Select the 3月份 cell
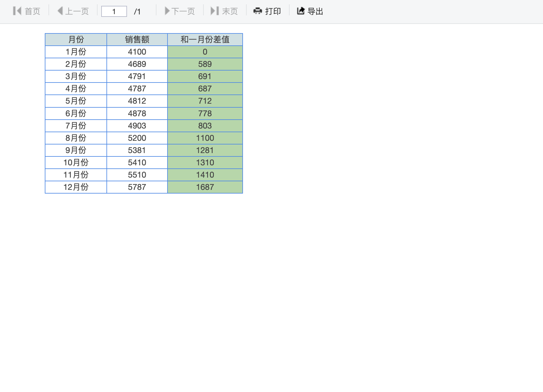543x392 pixels. coord(76,76)
